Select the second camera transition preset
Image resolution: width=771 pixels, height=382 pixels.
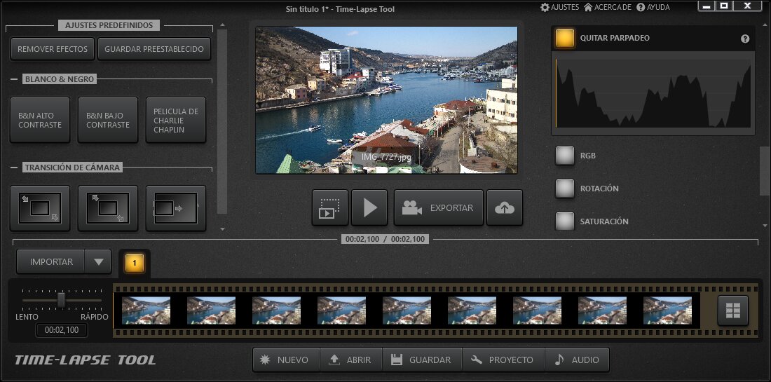tap(107, 208)
